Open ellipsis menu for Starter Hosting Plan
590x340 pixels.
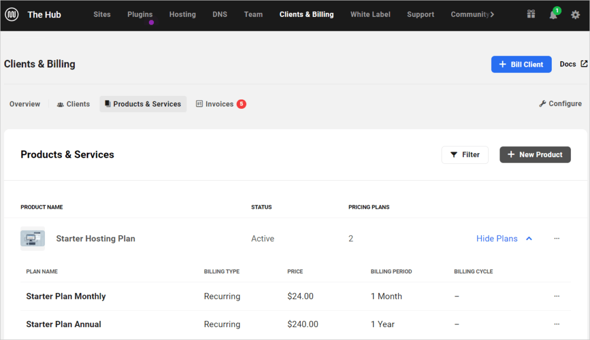click(557, 238)
